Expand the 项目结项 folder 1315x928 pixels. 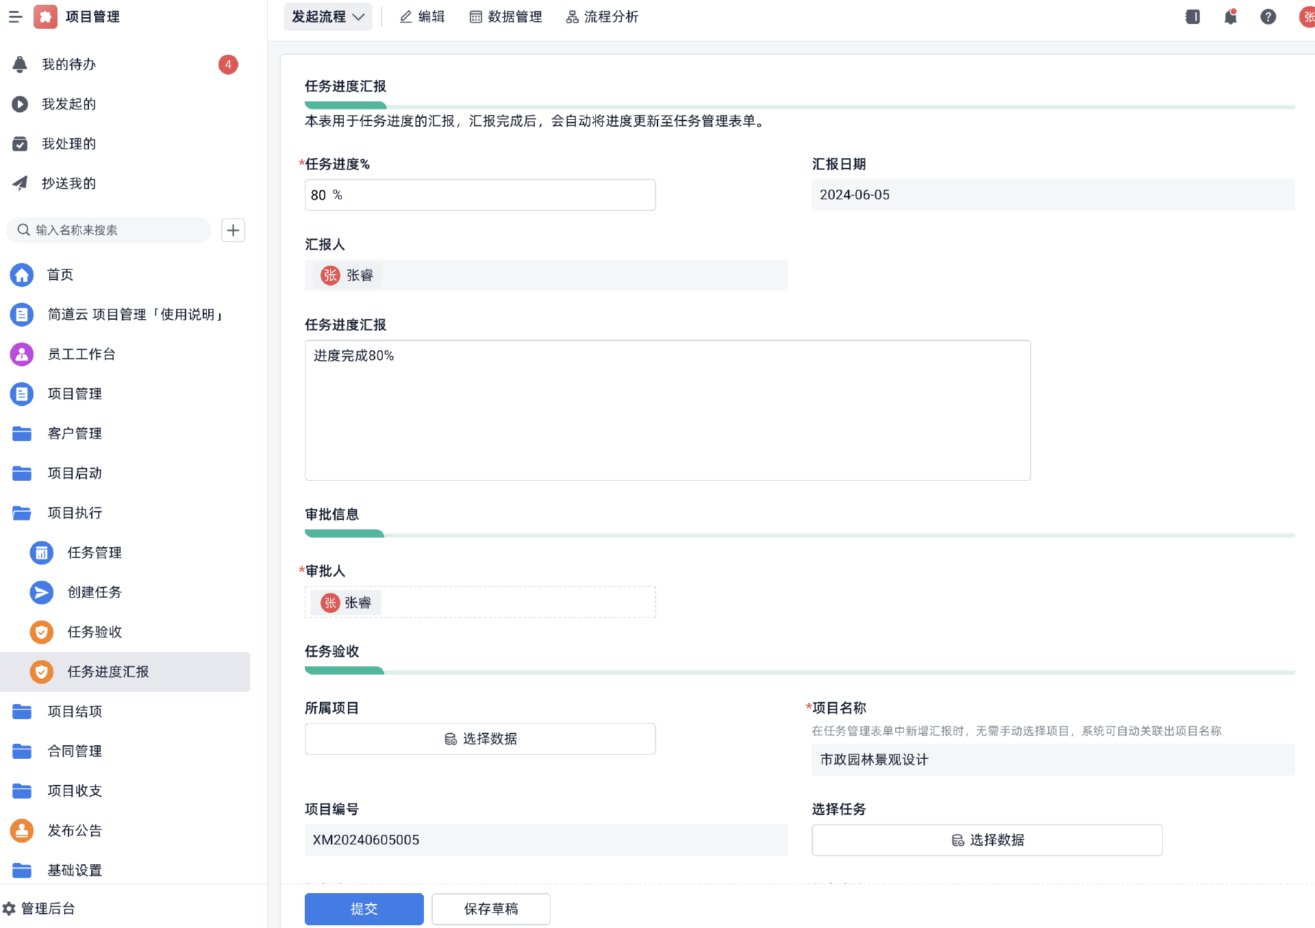tap(74, 712)
